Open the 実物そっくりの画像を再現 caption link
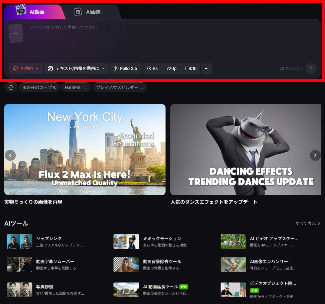 tap(33, 202)
